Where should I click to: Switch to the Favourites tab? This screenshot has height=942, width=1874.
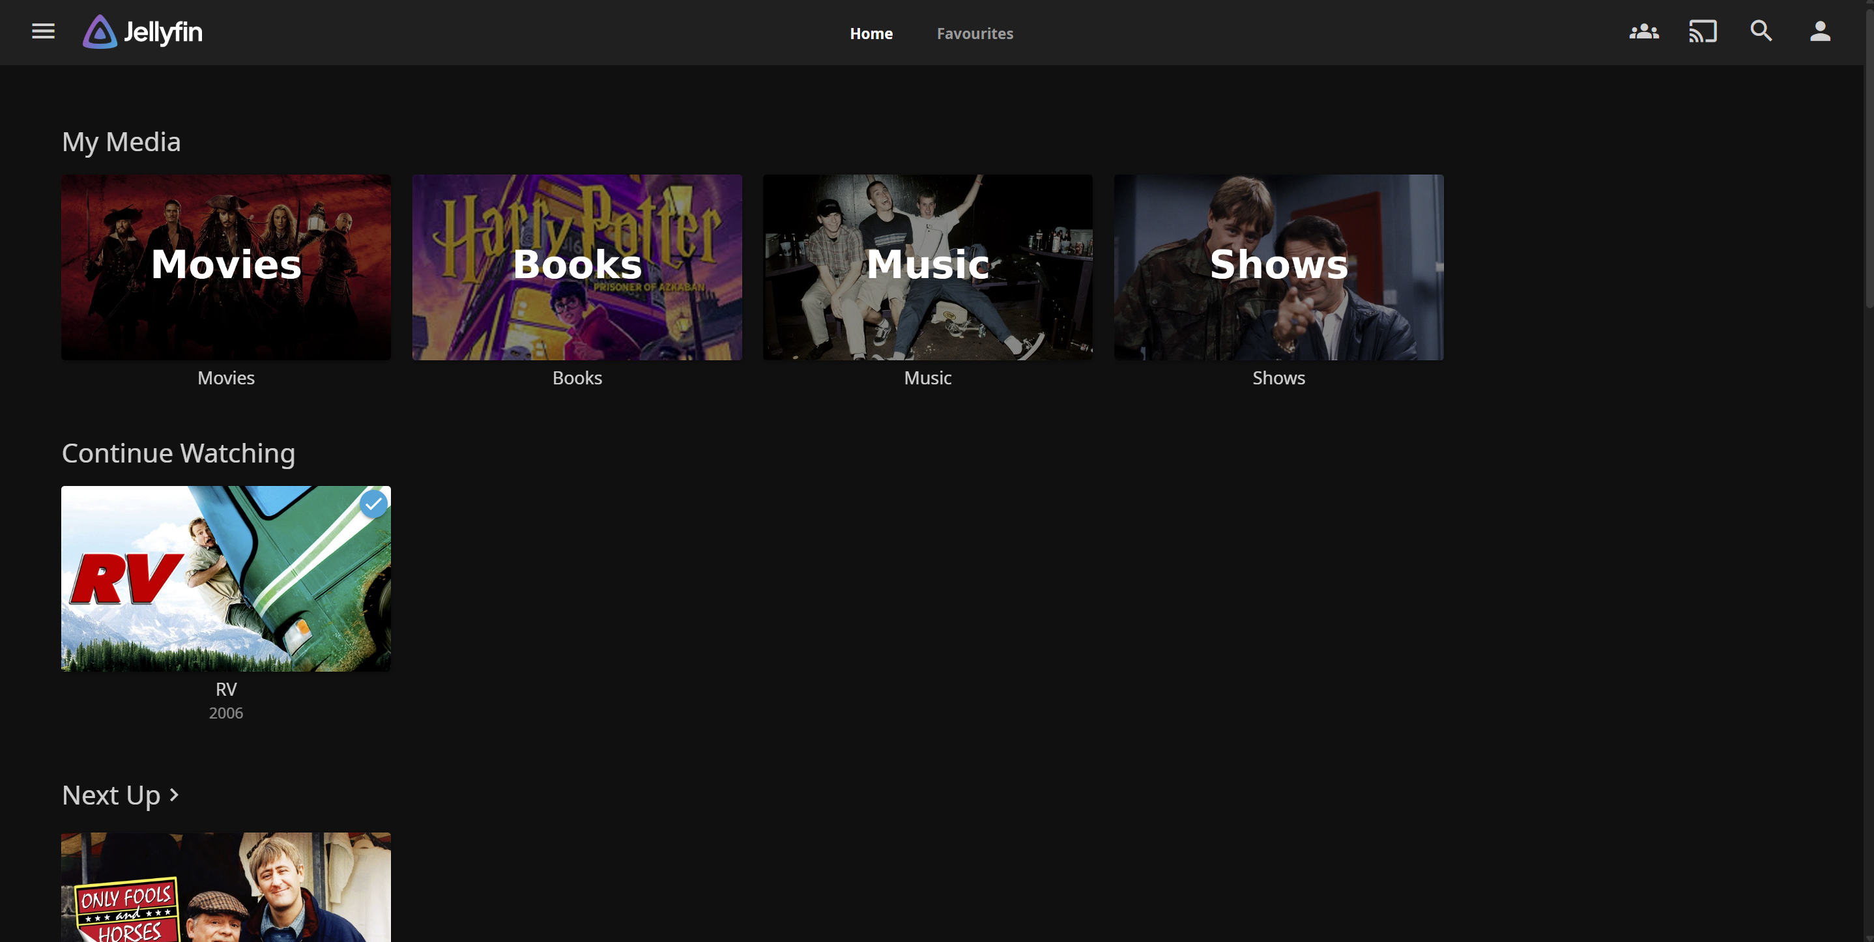[974, 33]
